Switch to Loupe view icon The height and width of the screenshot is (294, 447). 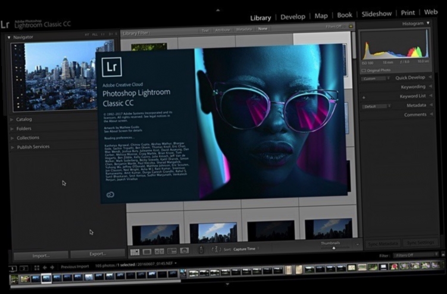(147, 252)
